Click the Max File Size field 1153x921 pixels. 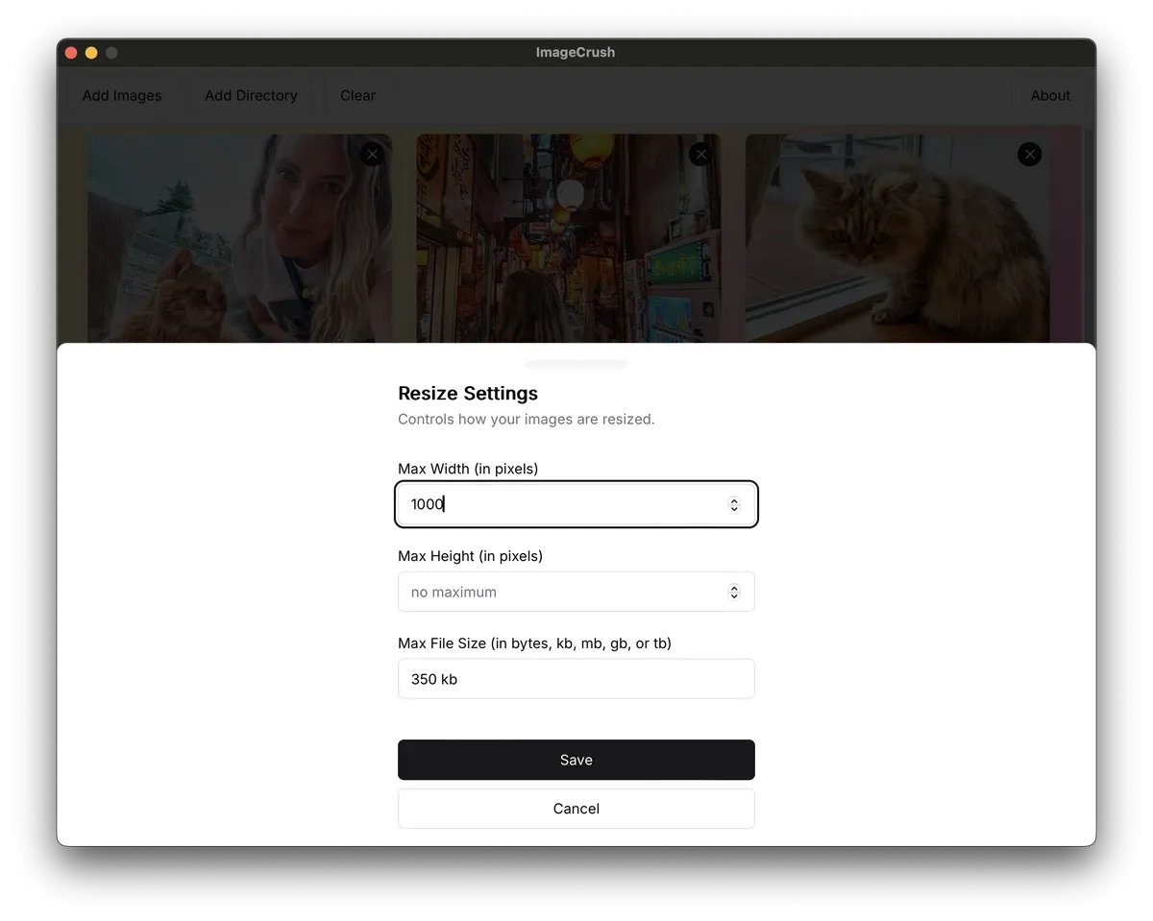tap(576, 679)
